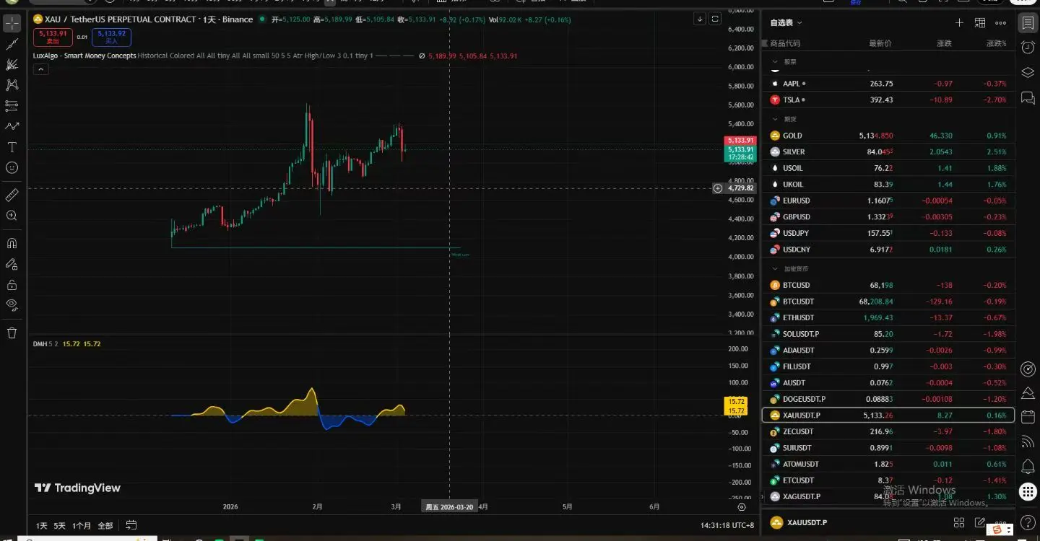This screenshot has height=541, width=1040.
Task: Select AAPL in the watchlist
Action: 888,84
